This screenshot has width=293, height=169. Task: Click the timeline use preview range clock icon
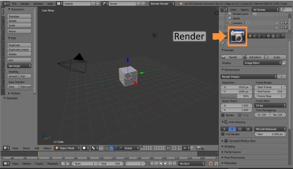(63, 164)
